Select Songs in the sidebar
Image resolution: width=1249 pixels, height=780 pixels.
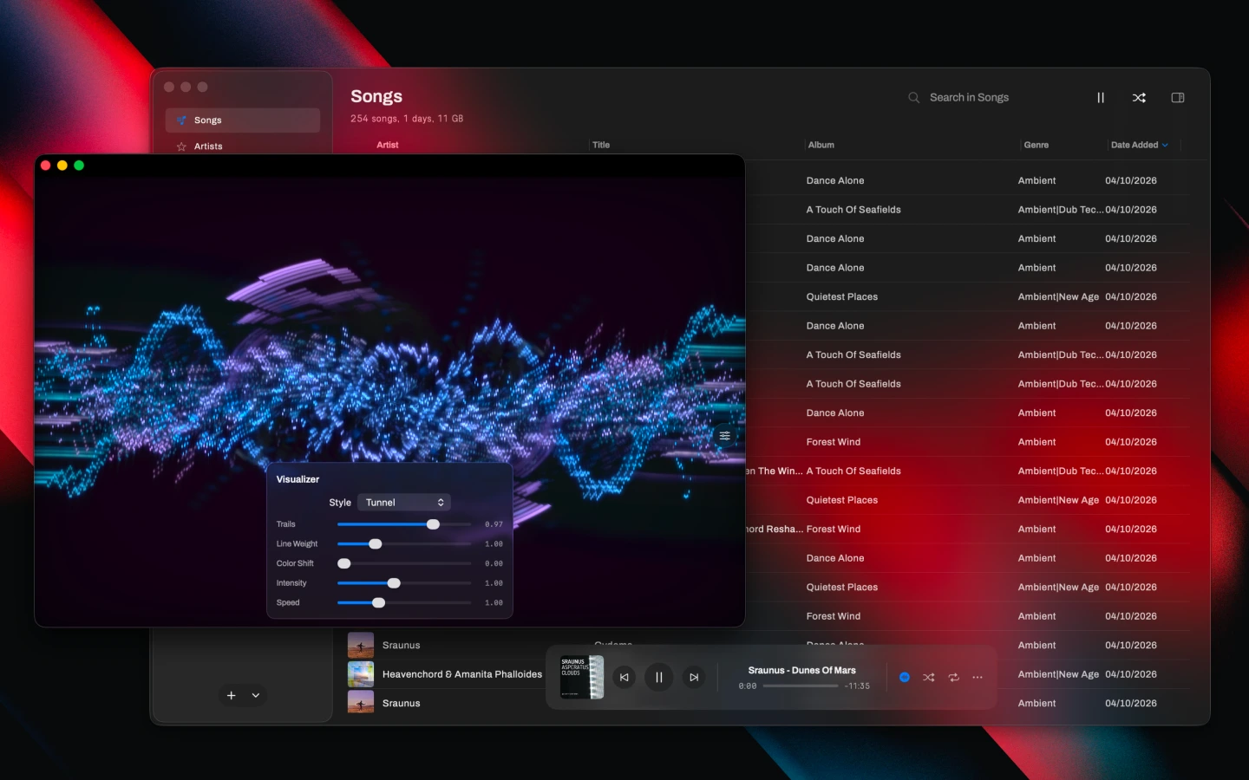(x=243, y=120)
